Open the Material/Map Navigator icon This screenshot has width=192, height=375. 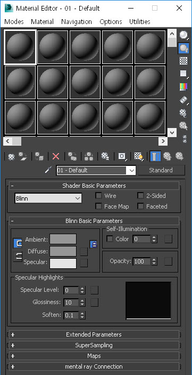(185, 139)
